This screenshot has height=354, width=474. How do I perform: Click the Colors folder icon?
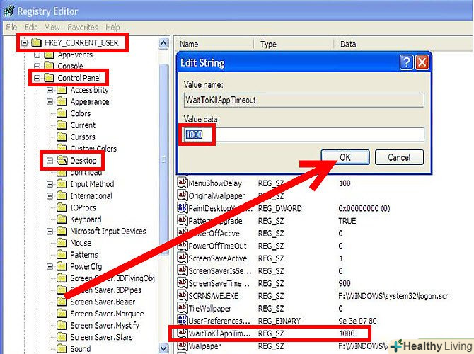62,113
